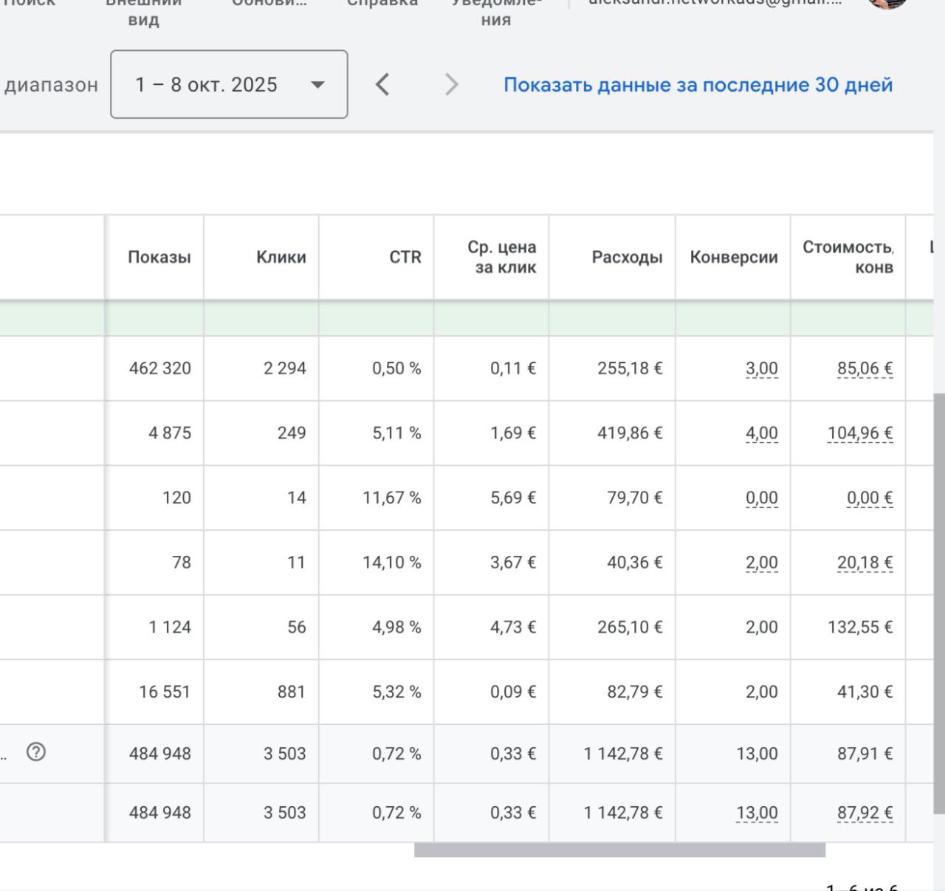Click the 'Ср. цена за клик' column header

(502, 257)
